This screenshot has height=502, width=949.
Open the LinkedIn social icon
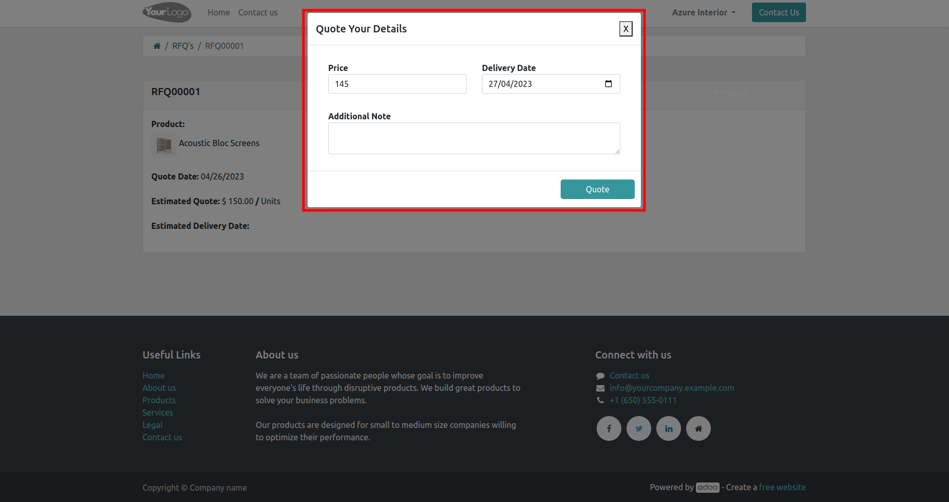pos(669,428)
